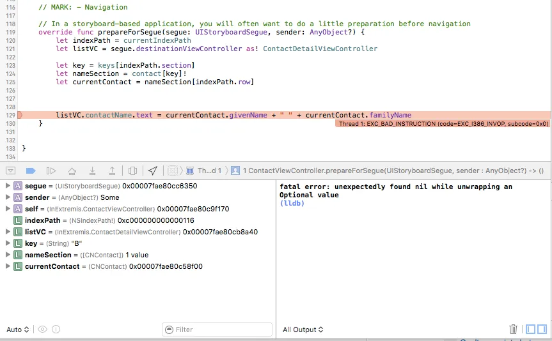Expand the self variable
This screenshot has width=552, height=341.
pyautogui.click(x=8, y=209)
